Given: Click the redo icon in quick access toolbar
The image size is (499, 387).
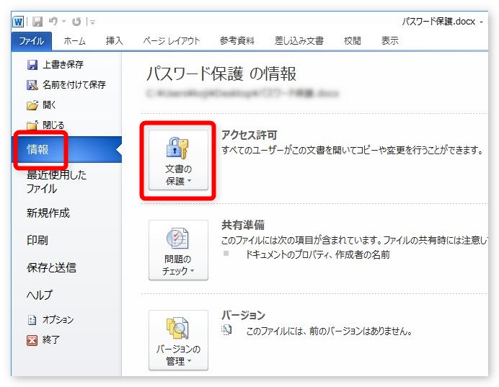Looking at the screenshot, I should click(x=76, y=22).
